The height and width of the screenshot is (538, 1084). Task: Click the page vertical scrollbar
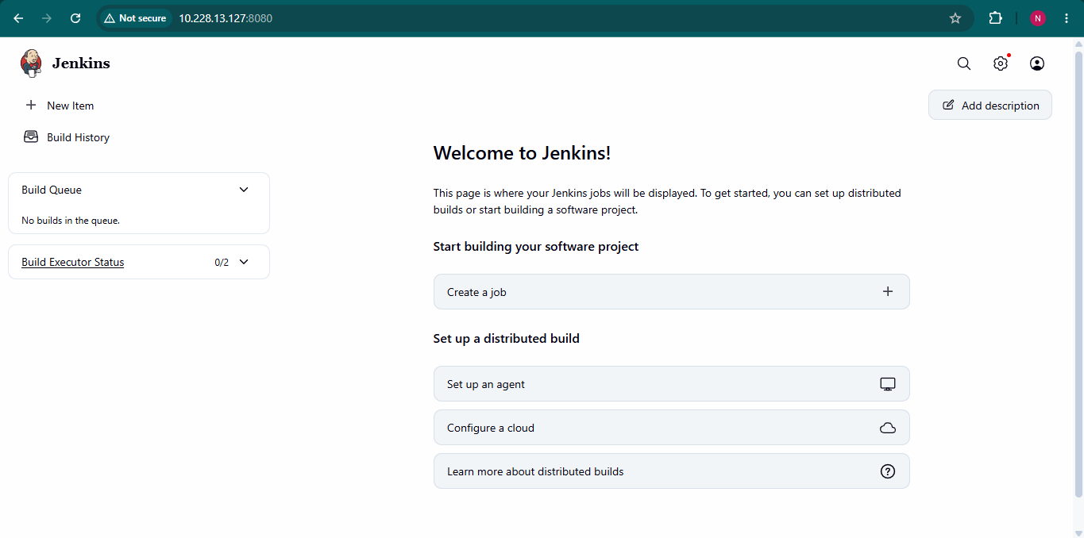tap(1078, 274)
